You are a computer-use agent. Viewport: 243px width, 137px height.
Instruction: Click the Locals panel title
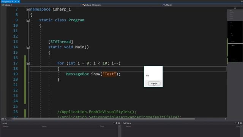tap(4, 123)
